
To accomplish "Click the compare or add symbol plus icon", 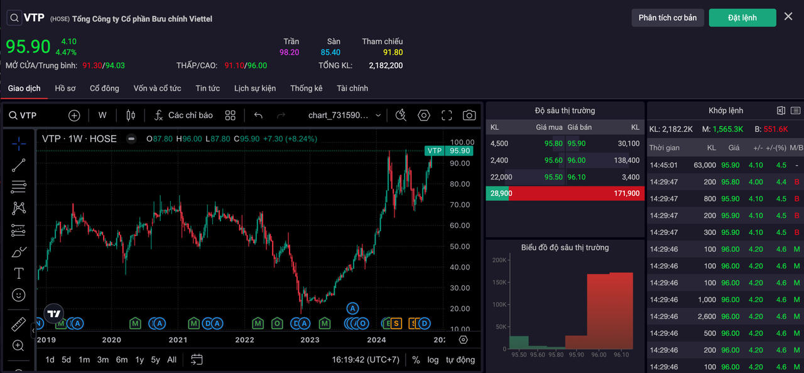I will [x=74, y=116].
